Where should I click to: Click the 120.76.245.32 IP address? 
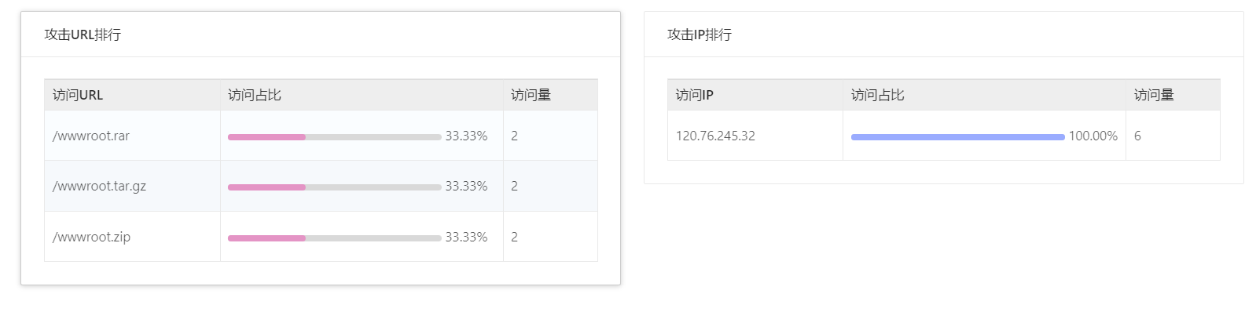click(715, 136)
